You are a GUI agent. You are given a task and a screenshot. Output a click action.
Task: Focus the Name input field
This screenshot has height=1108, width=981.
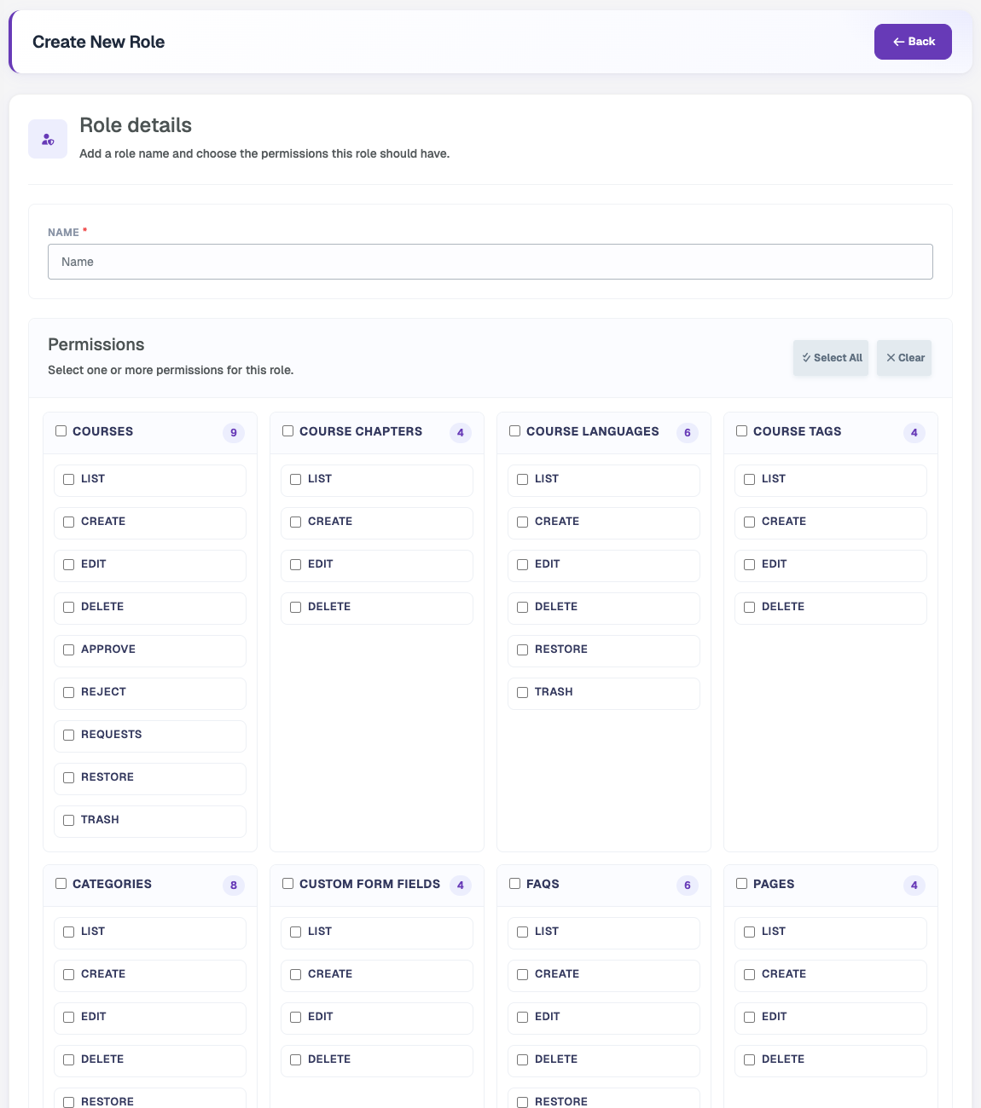[490, 262]
